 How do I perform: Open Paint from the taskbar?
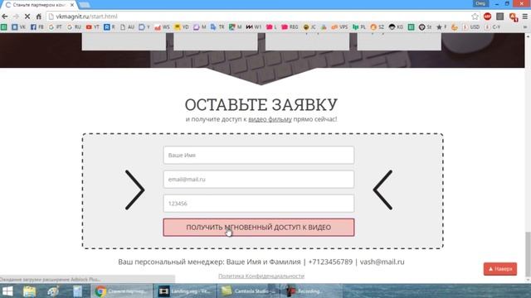(53, 291)
